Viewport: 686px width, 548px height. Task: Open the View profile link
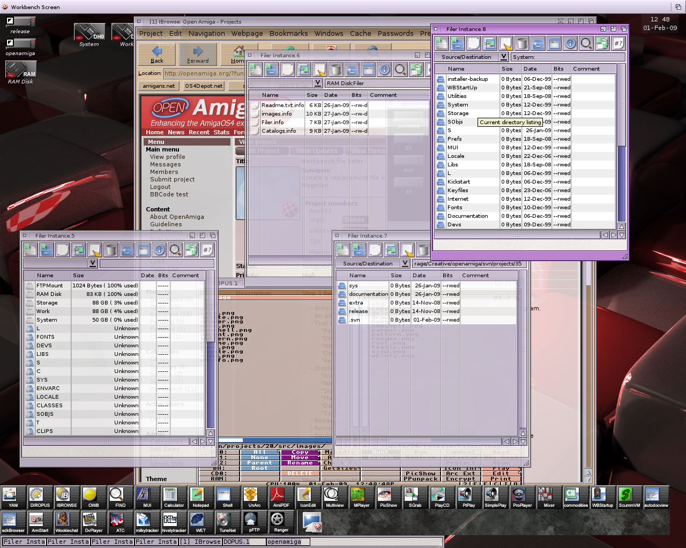[168, 157]
